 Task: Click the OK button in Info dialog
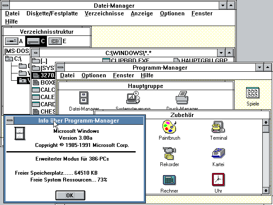70,195
